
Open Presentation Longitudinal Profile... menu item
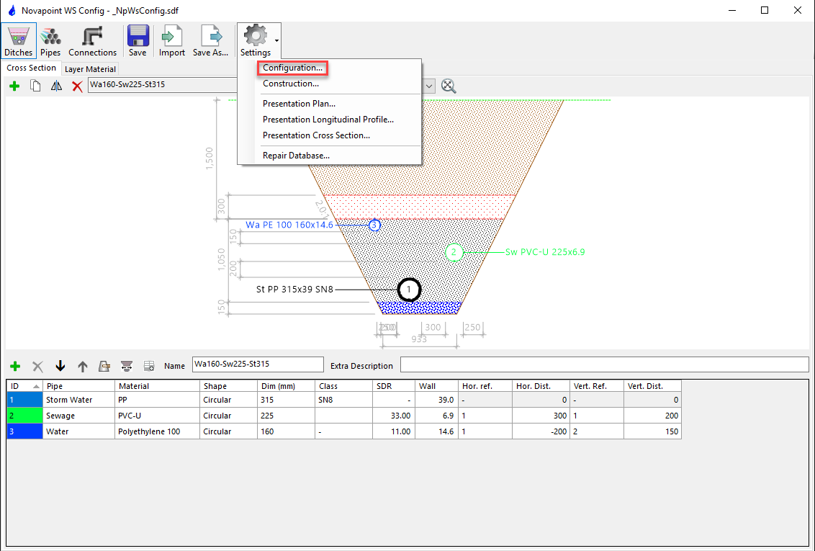coord(328,120)
